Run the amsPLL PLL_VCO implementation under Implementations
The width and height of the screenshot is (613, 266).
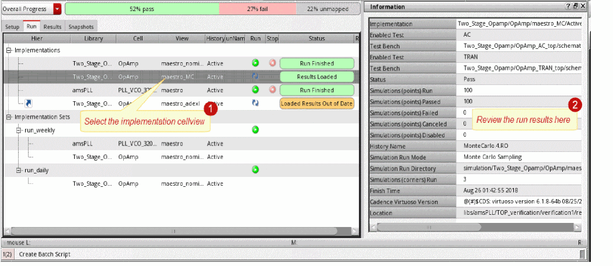(x=255, y=90)
